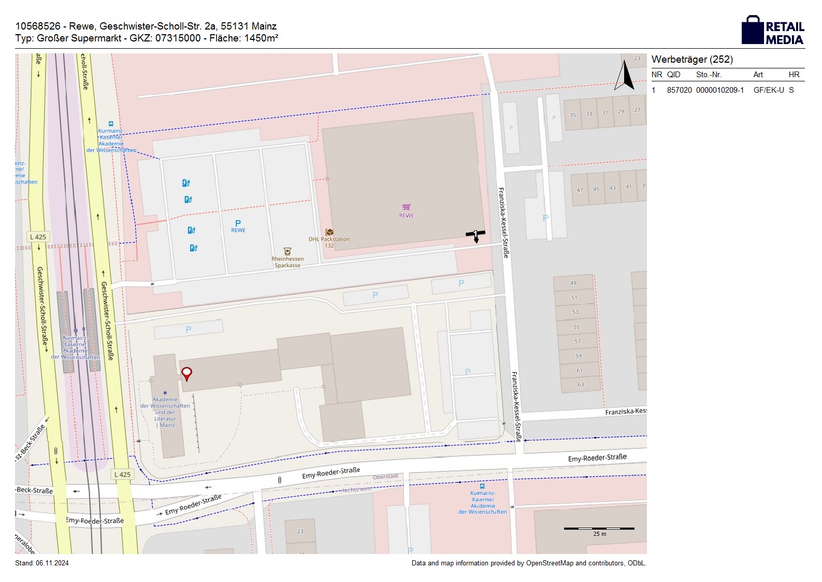Click the red location pin marker

coord(186,374)
